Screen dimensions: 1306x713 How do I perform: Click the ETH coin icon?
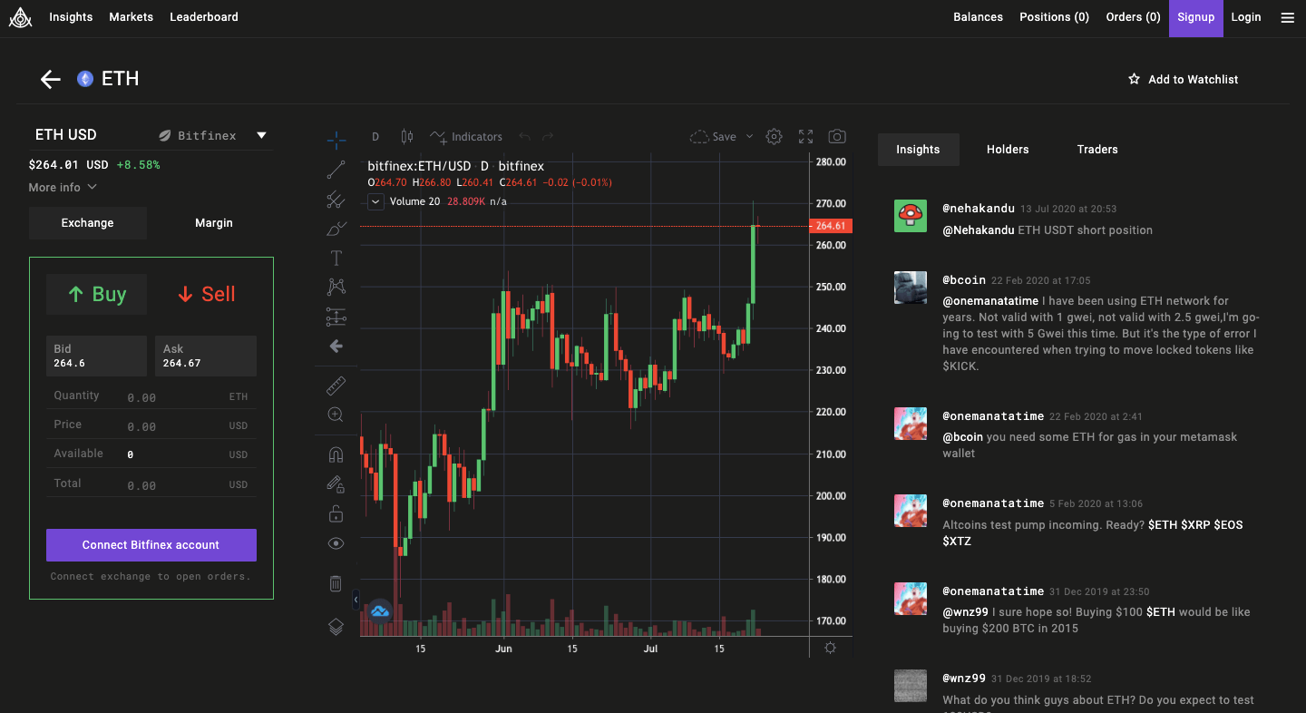85,79
